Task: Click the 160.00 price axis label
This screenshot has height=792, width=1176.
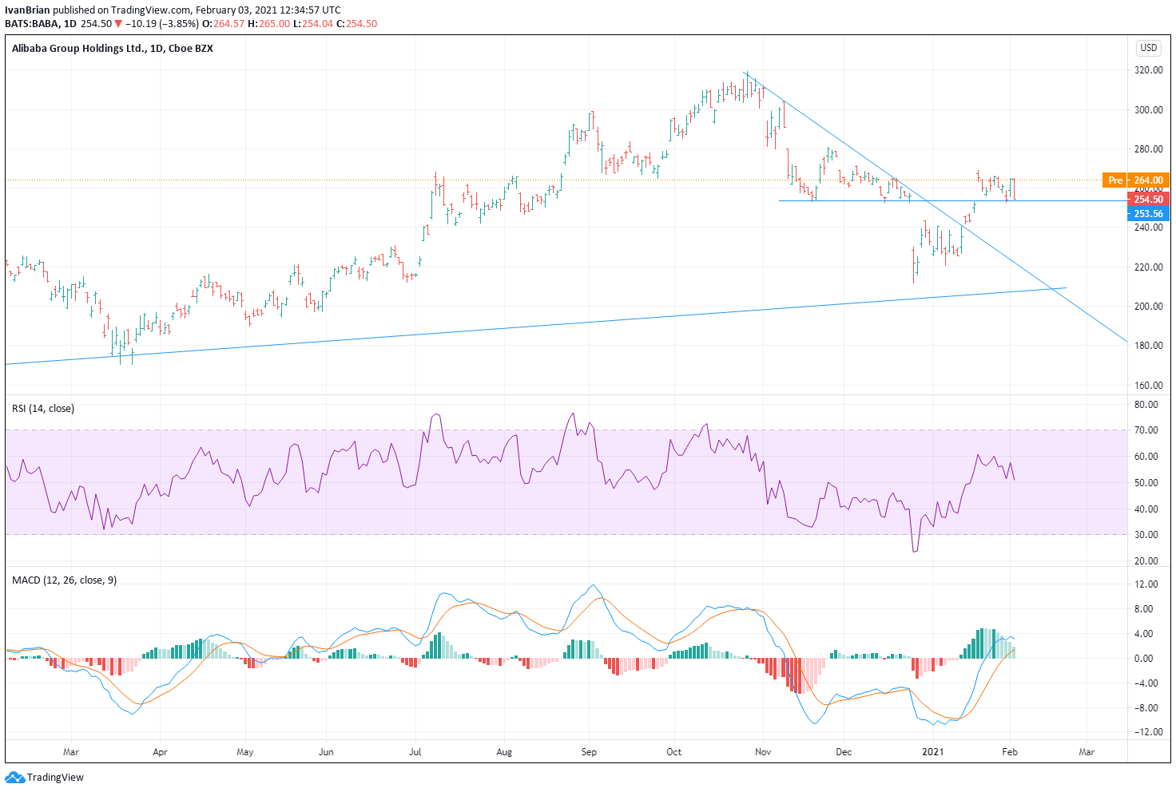Action: point(1149,386)
